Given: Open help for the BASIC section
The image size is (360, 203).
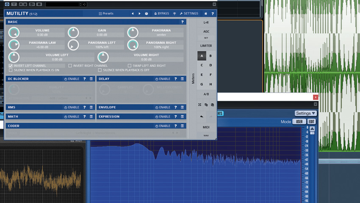Looking at the screenshot, I should (x=182, y=22).
